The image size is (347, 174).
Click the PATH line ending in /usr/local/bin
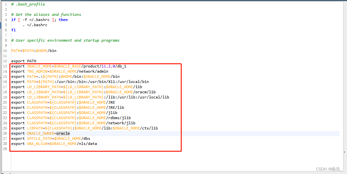[x=80, y=82]
